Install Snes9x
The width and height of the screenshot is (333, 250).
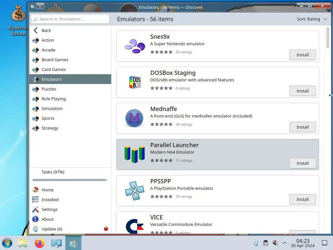coord(302,55)
